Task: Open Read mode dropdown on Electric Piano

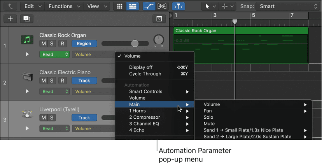Action: click(54, 91)
